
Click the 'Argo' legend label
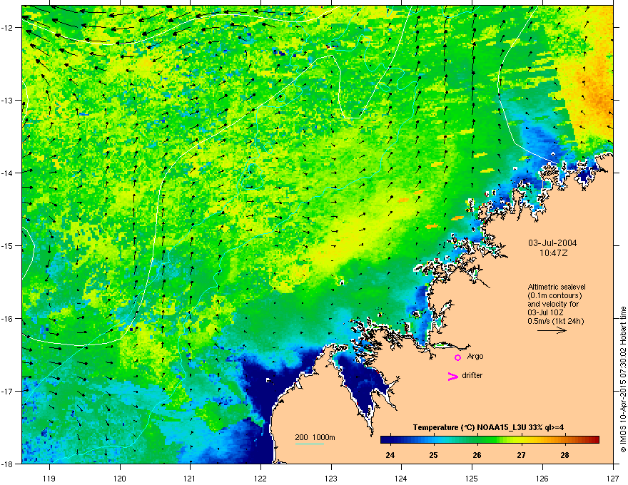click(x=475, y=356)
